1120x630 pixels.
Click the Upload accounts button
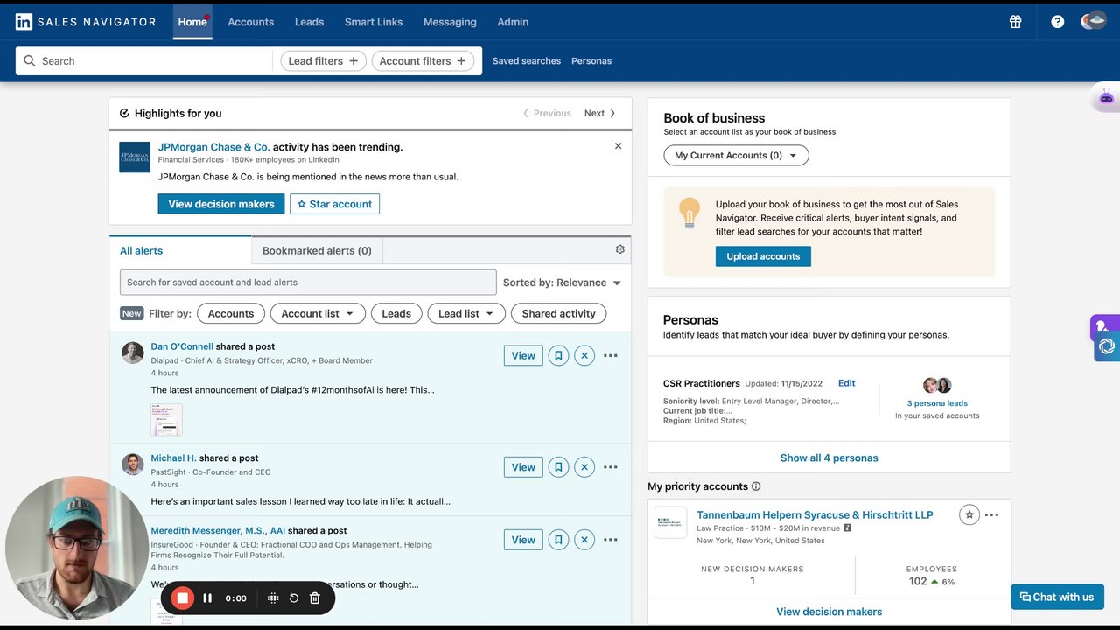(763, 256)
